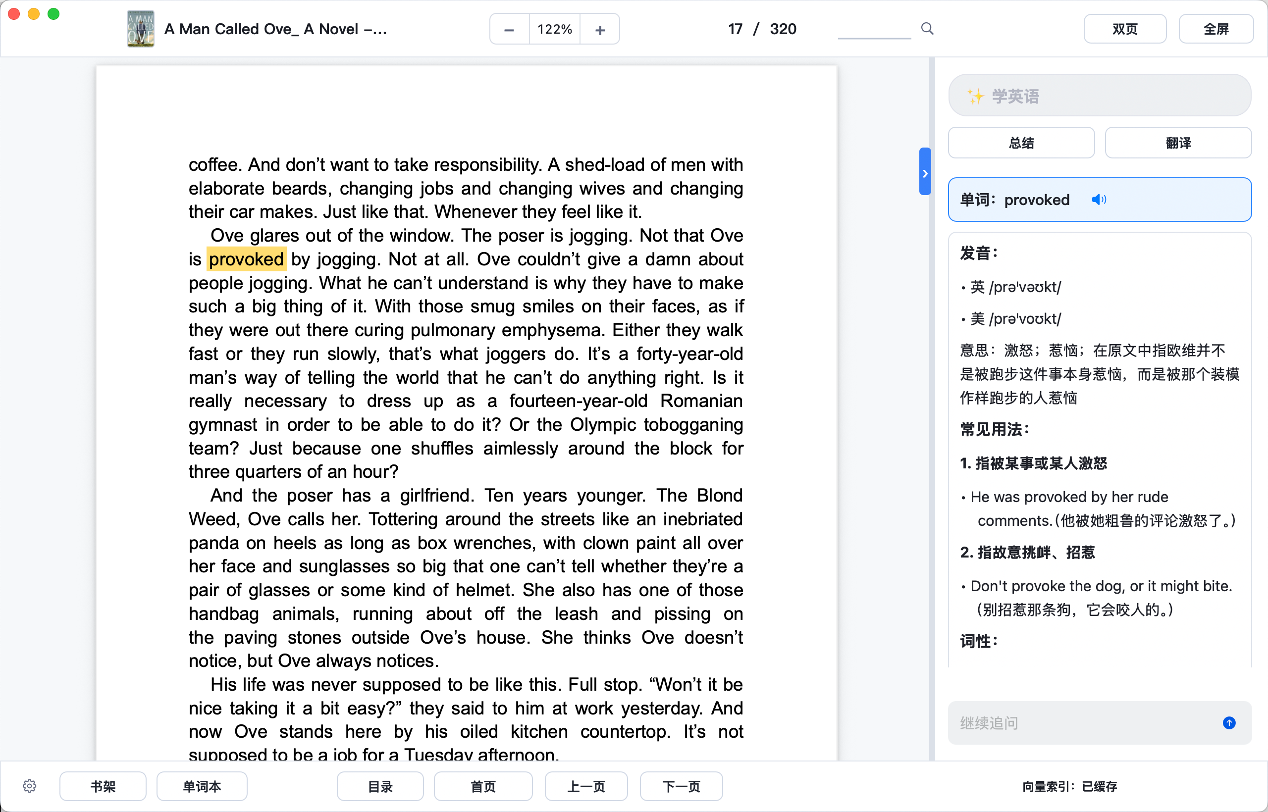The width and height of the screenshot is (1268, 812).
Task: Click the 学英语 input bar
Action: 1099,96
